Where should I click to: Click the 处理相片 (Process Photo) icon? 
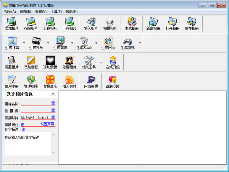coord(69,60)
